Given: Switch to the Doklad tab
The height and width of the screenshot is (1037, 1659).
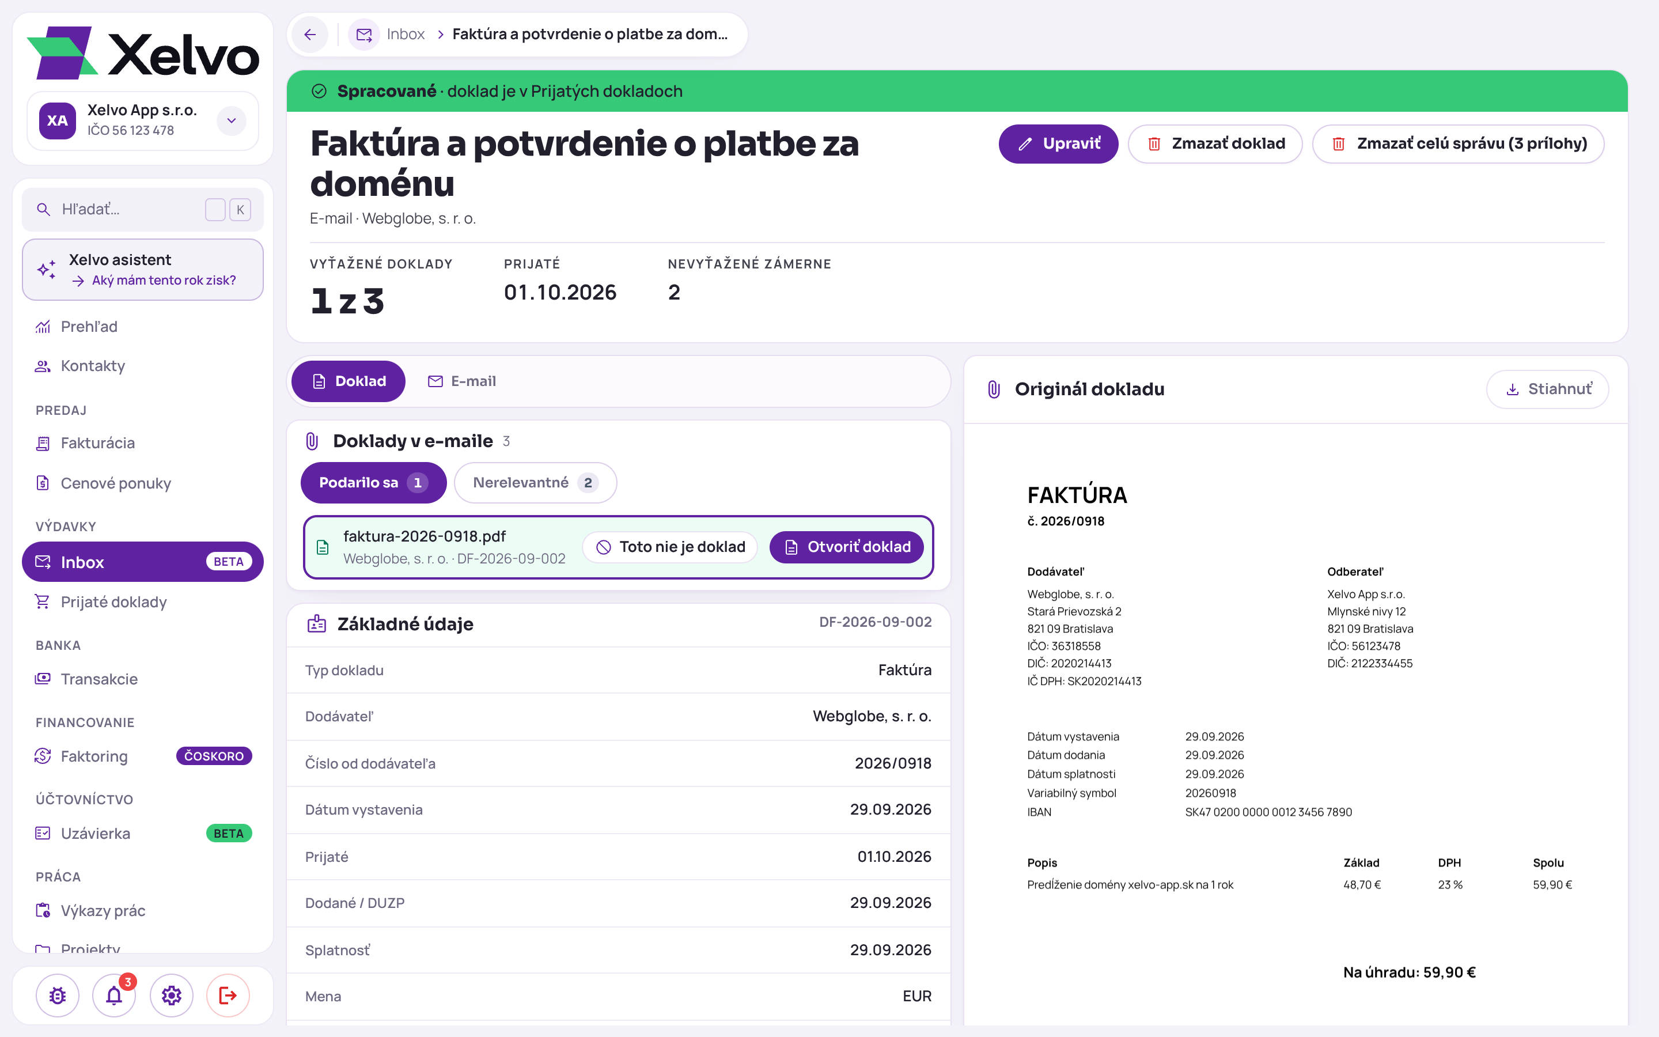Looking at the screenshot, I should (349, 381).
